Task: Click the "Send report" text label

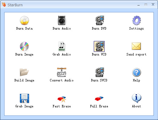Action: point(136,54)
